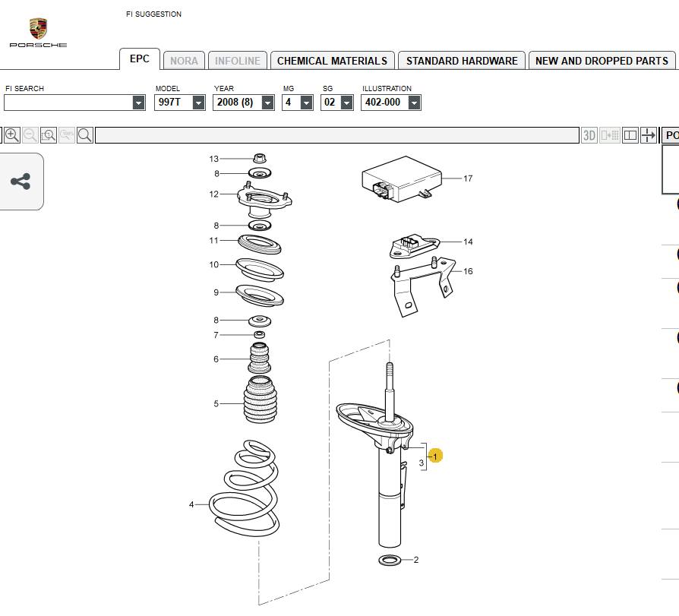Click the search magnifier icon in toolbar
Image resolution: width=679 pixels, height=616 pixels.
[85, 135]
